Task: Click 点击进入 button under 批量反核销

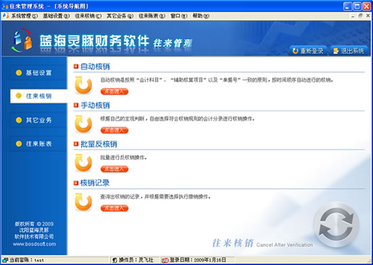Action: click(x=115, y=169)
